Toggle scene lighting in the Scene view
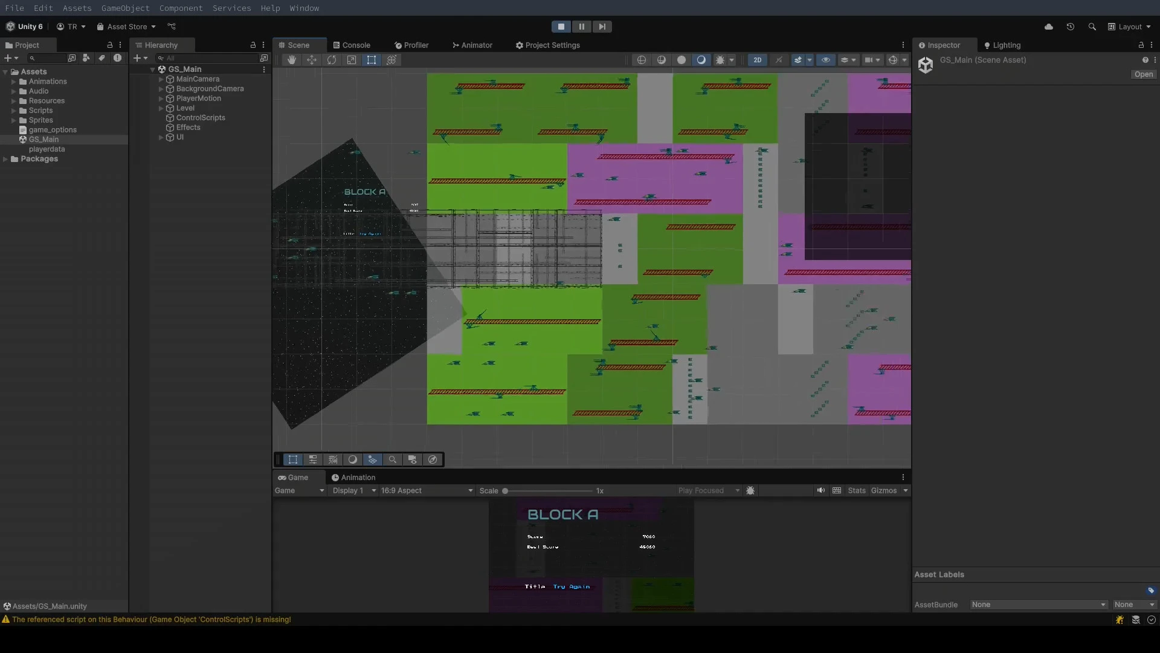 pyautogui.click(x=702, y=59)
